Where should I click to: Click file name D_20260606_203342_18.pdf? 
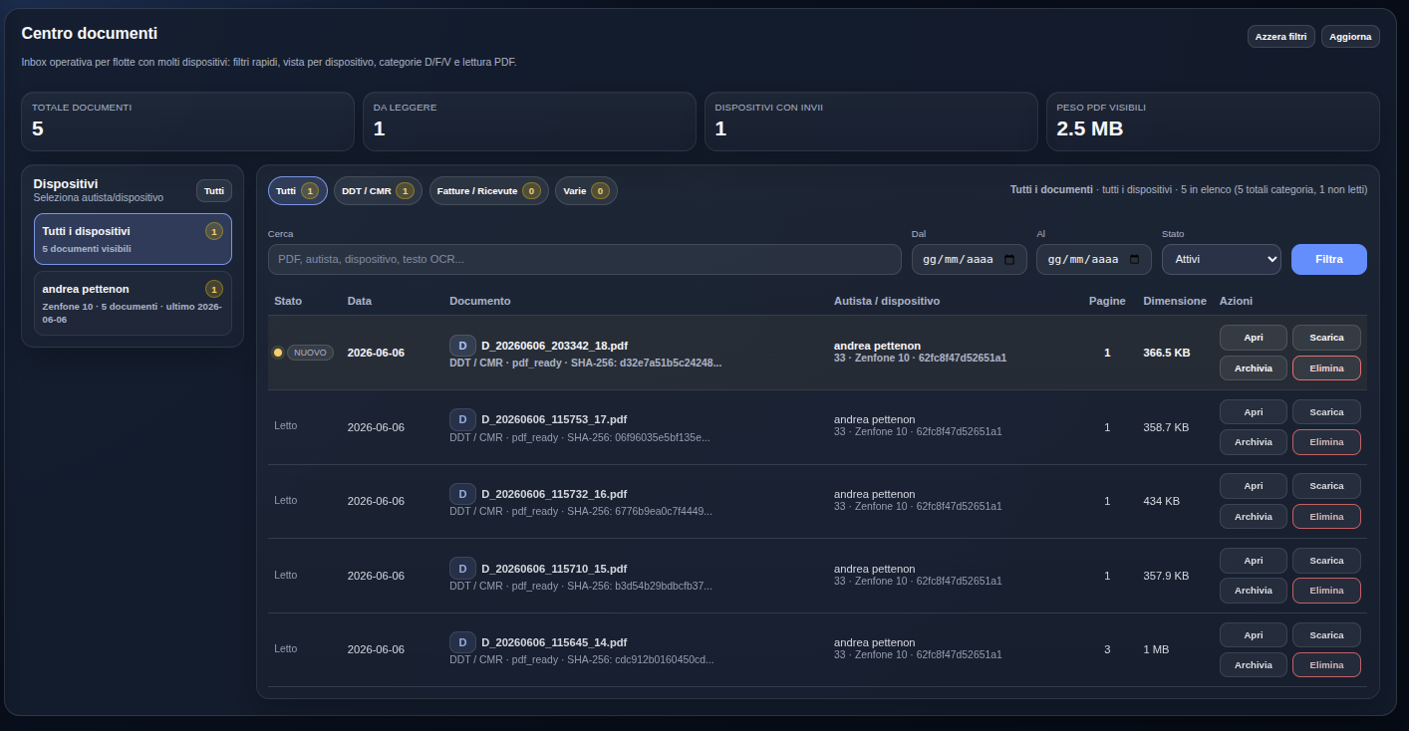(554, 346)
